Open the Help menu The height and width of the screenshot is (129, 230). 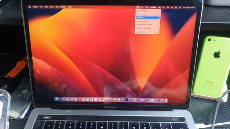[x=70, y=7]
